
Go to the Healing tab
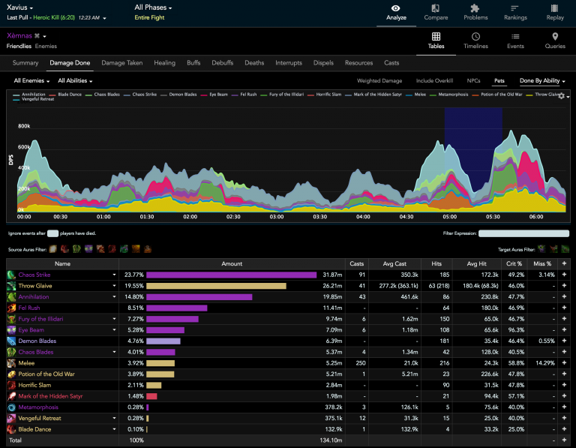tap(164, 63)
